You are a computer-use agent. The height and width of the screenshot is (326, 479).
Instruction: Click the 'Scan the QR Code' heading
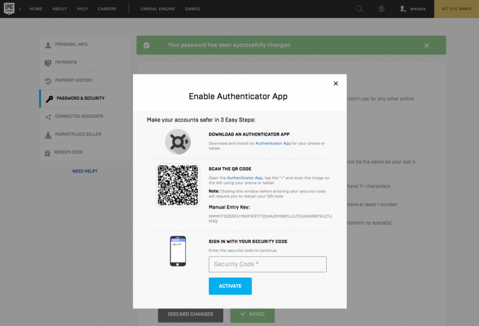click(x=230, y=169)
